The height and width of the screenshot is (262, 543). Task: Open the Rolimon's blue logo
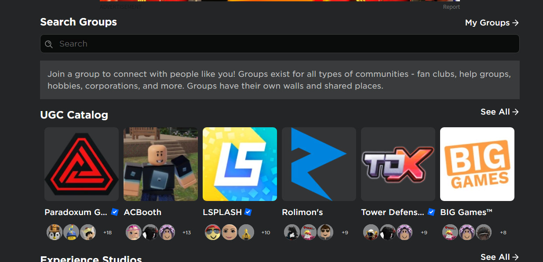pyautogui.click(x=319, y=164)
